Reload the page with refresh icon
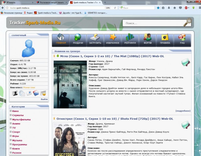This screenshot has width=201, height=156. point(115,8)
